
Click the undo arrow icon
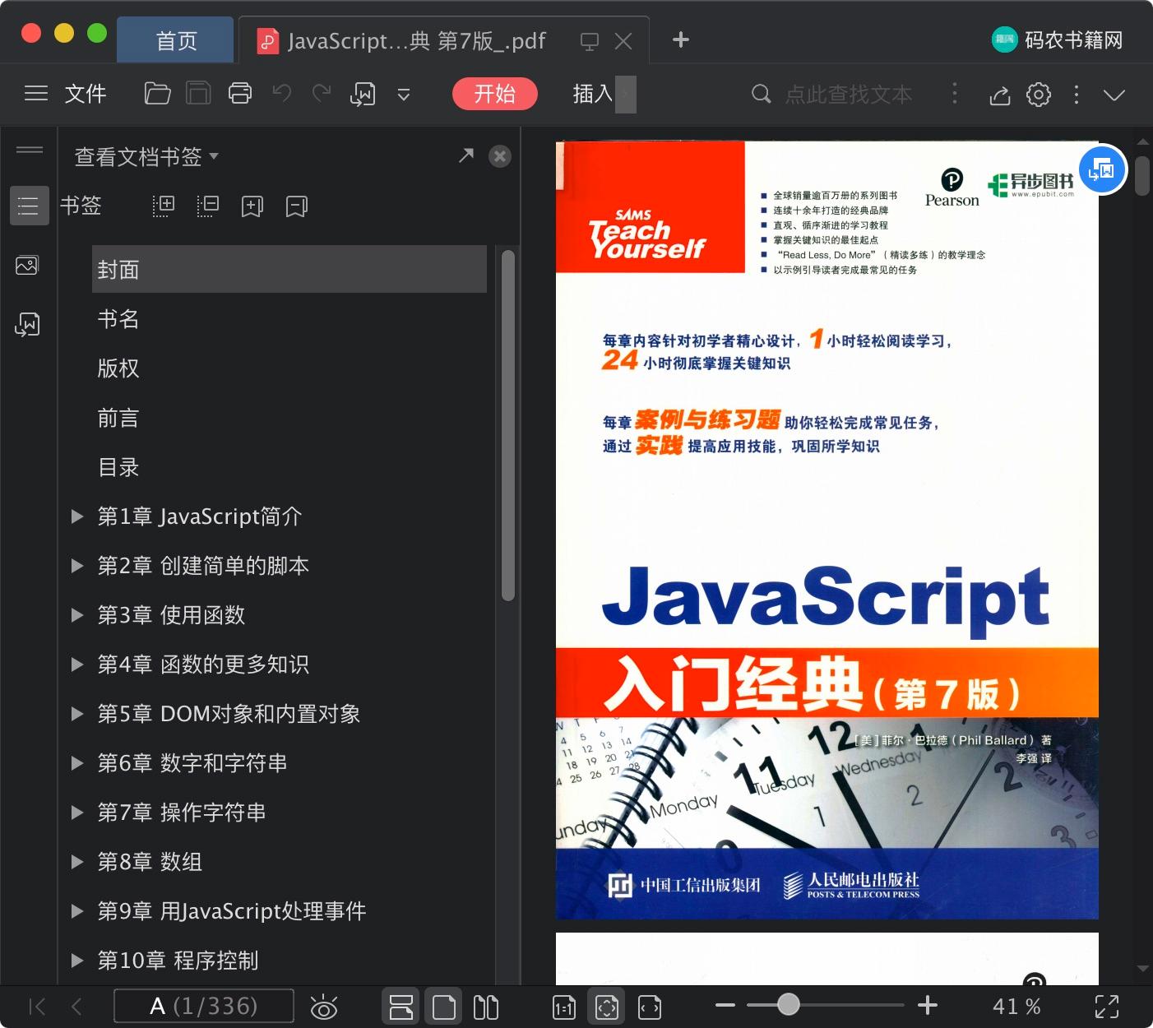[x=282, y=94]
